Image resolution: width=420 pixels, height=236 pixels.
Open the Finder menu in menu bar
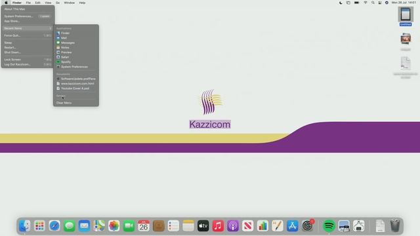17,3
